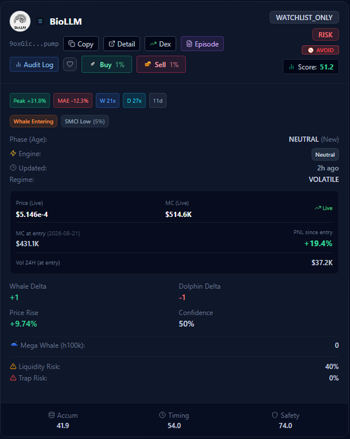Image resolution: width=350 pixels, height=439 pixels.
Task: Click the Safety score 74.0
Action: [x=285, y=425]
